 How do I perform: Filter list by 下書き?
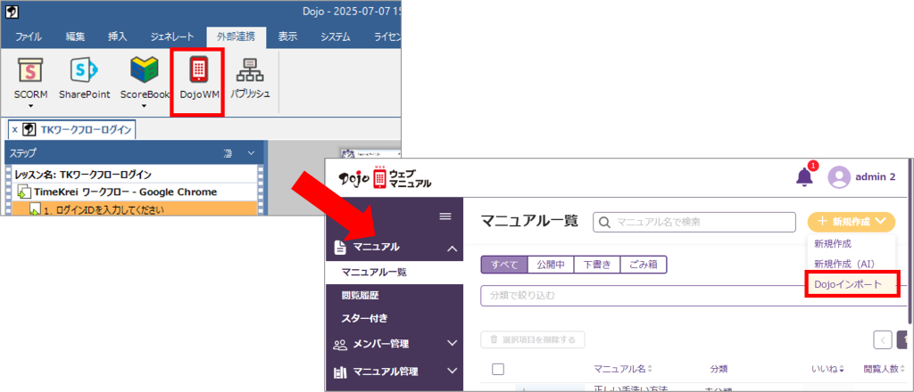tap(597, 264)
